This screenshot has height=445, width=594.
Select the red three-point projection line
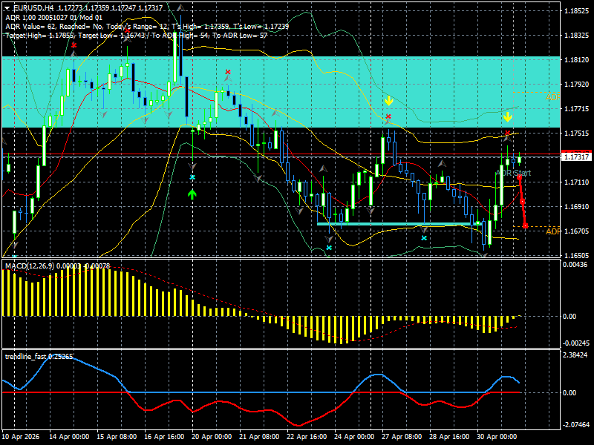[x=522, y=201]
